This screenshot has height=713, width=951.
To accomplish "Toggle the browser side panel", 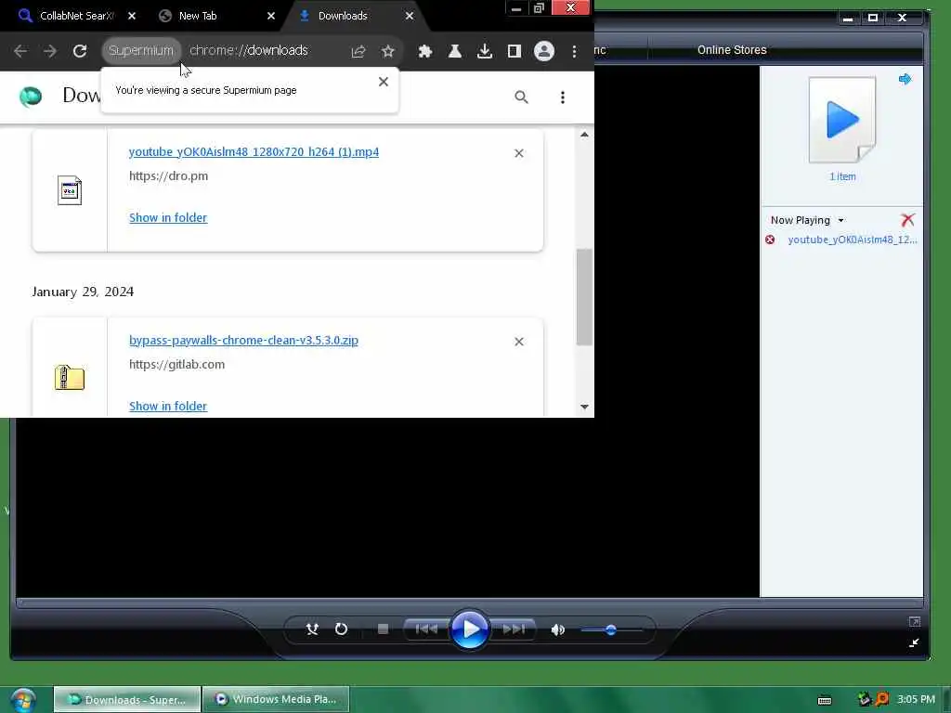I will click(x=515, y=52).
